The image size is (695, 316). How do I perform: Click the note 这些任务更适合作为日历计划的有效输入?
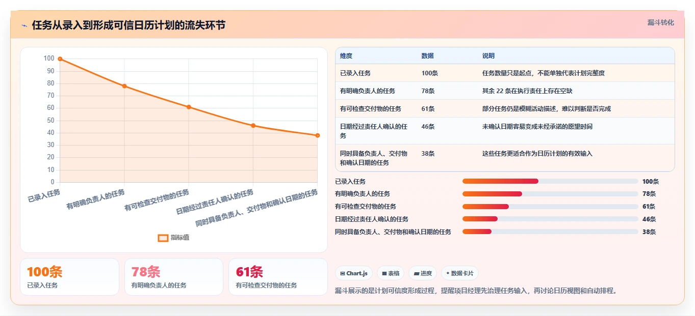coord(537,154)
